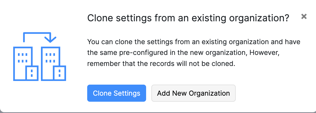Click the dialog title about cloning settings
This screenshot has height=113, width=316.
pyautogui.click(x=188, y=18)
